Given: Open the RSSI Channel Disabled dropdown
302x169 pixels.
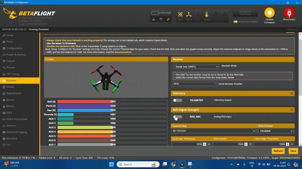Looking at the screenshot, I should 276,131.
